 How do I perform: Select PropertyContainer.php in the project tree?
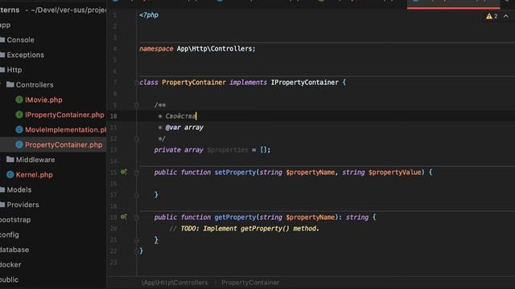point(64,144)
